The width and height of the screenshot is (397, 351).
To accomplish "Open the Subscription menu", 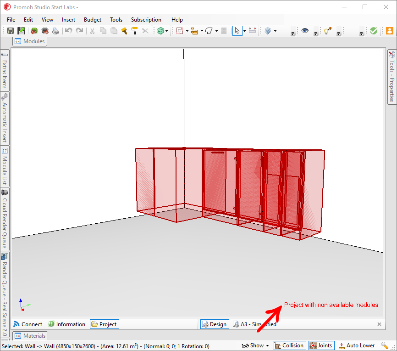I will pos(146,20).
